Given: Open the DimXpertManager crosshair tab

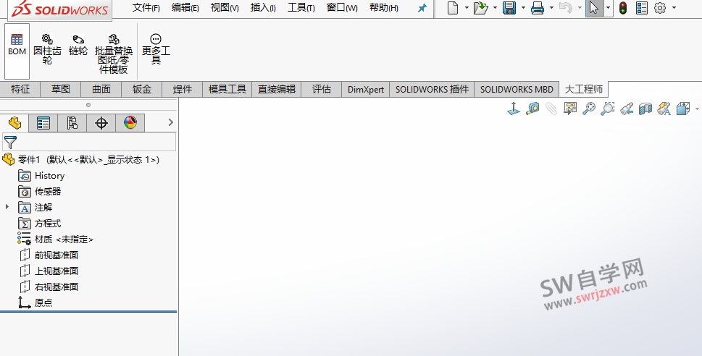Looking at the screenshot, I should point(101,123).
